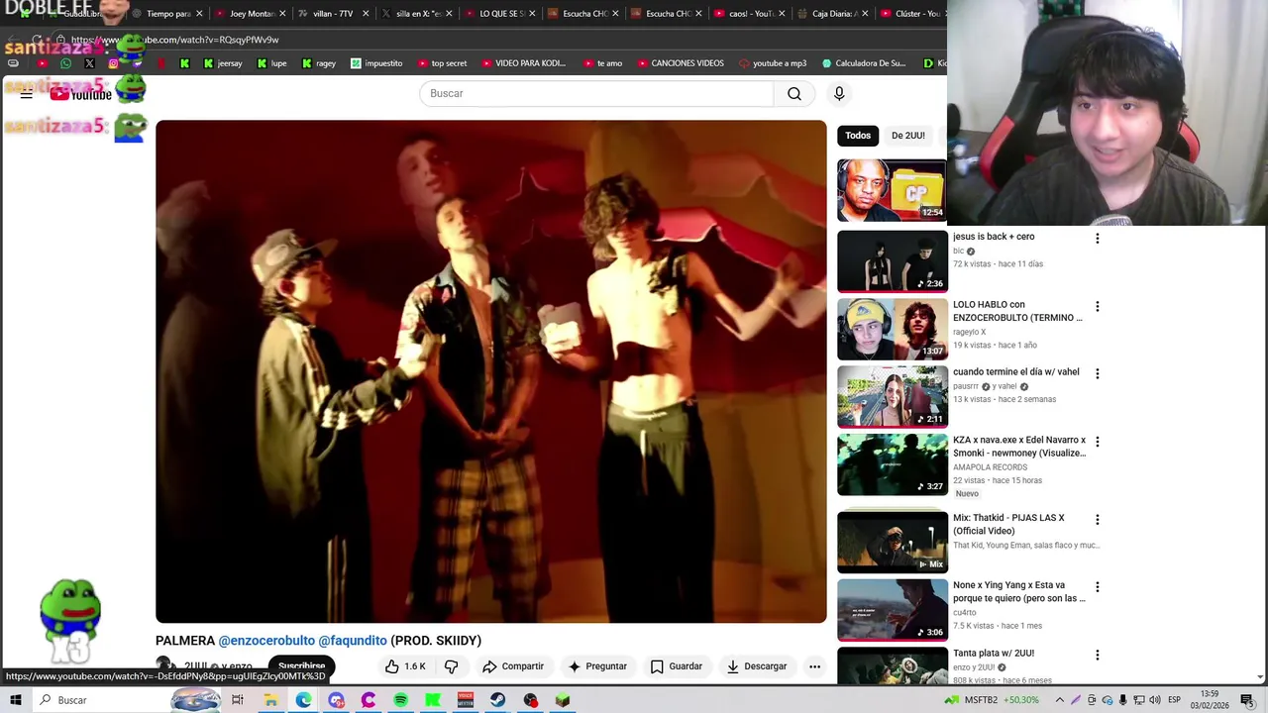Open options for 'LOLO HABLO con ENZOCEROBULTO'
Image resolution: width=1268 pixels, height=713 pixels.
pos(1097,307)
